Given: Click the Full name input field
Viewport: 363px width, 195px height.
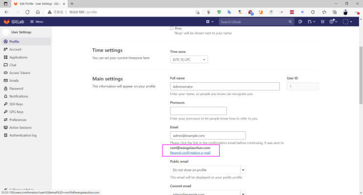Looking at the screenshot, I should [225, 87].
